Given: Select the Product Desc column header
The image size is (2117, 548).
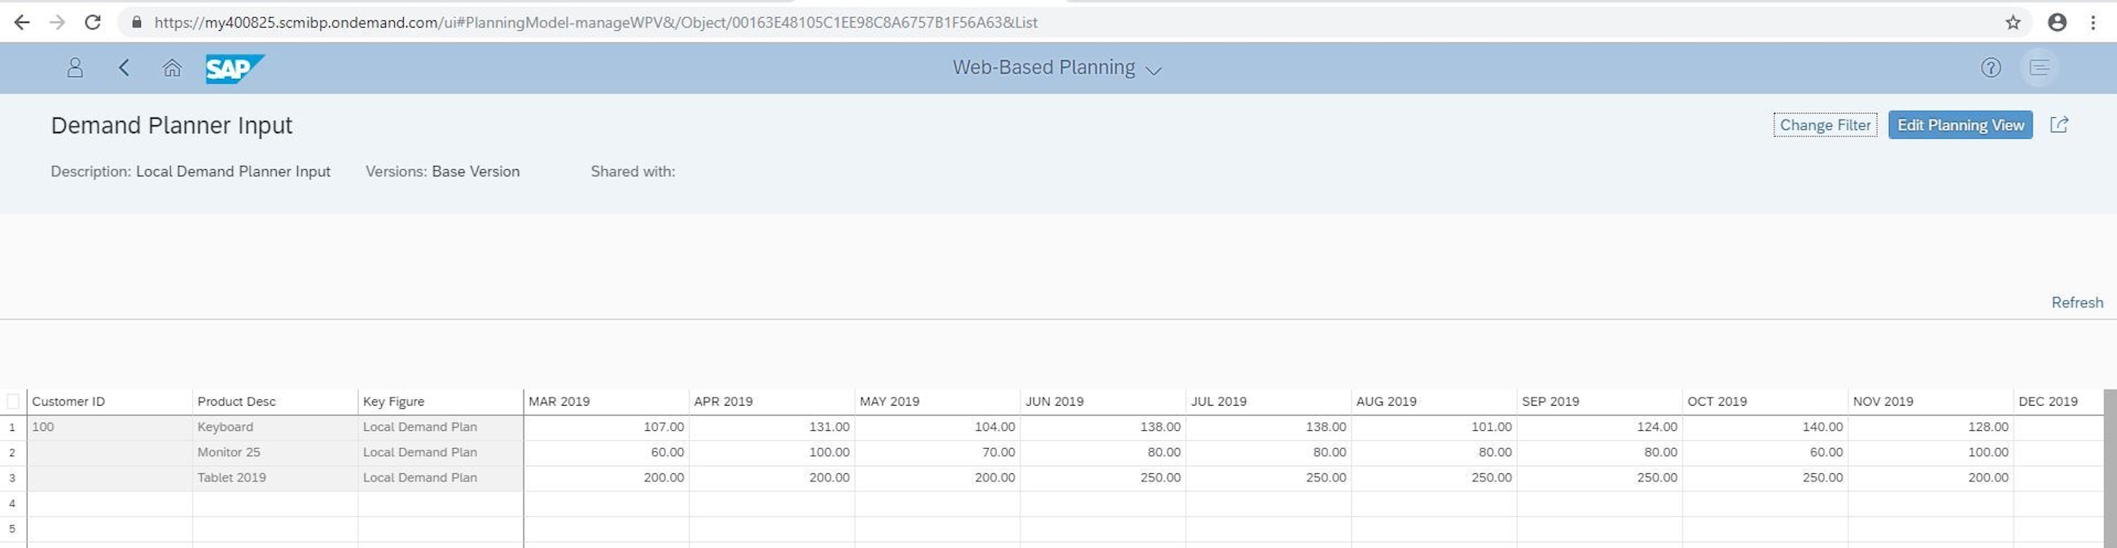Looking at the screenshot, I should [275, 401].
